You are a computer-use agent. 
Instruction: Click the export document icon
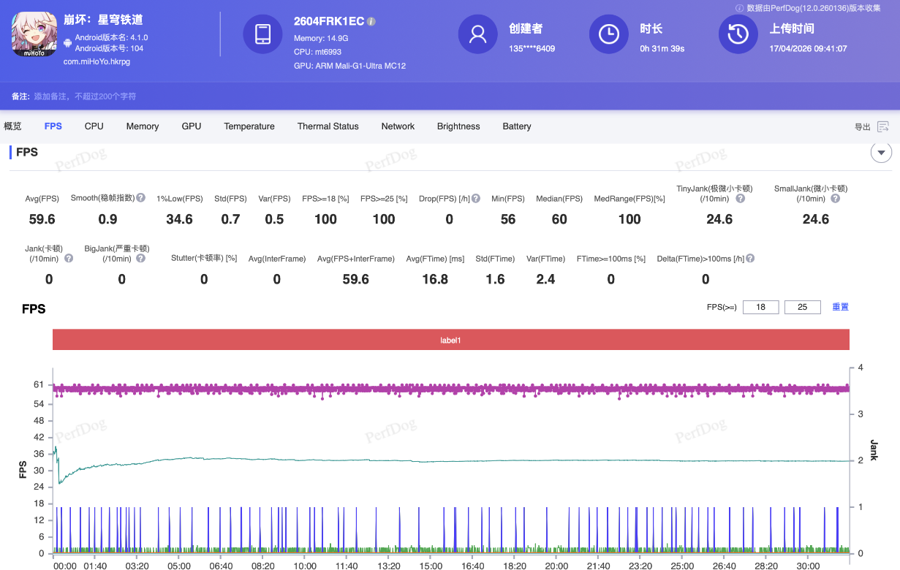pyautogui.click(x=883, y=127)
